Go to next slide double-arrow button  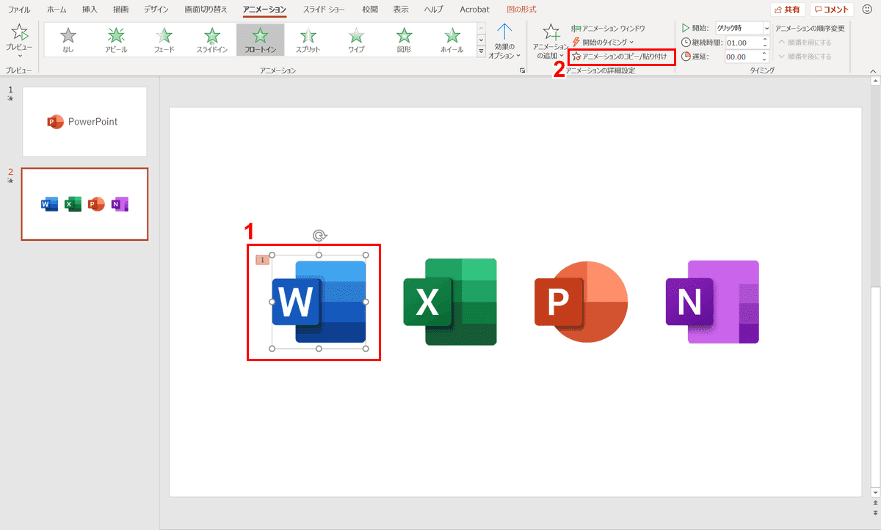tap(875, 512)
